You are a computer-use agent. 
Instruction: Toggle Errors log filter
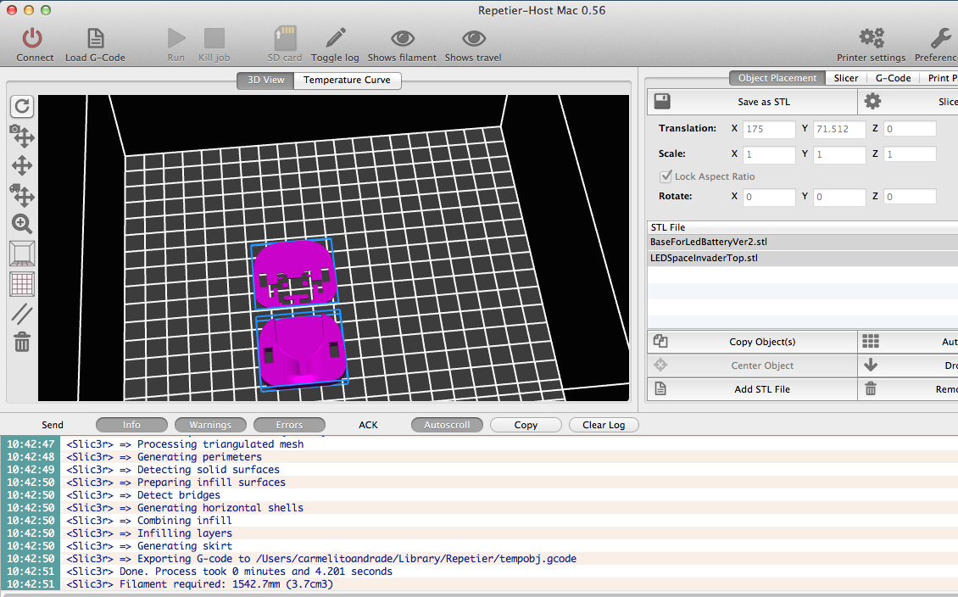(289, 425)
